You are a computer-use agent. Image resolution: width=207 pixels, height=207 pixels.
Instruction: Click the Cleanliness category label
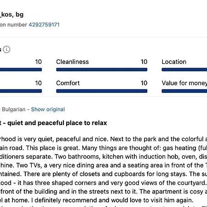coord(72,62)
